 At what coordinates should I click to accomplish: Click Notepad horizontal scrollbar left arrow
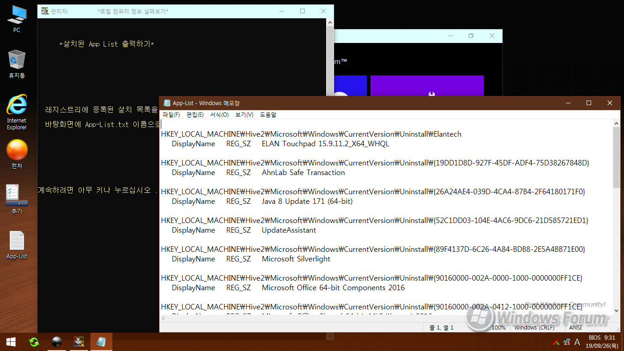point(164,319)
